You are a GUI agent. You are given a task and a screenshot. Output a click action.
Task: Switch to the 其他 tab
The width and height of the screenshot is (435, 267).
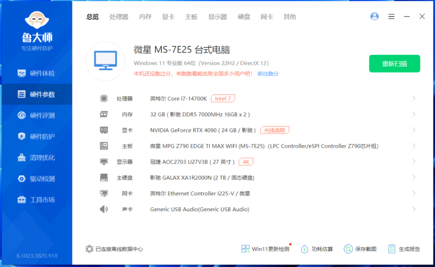click(290, 17)
